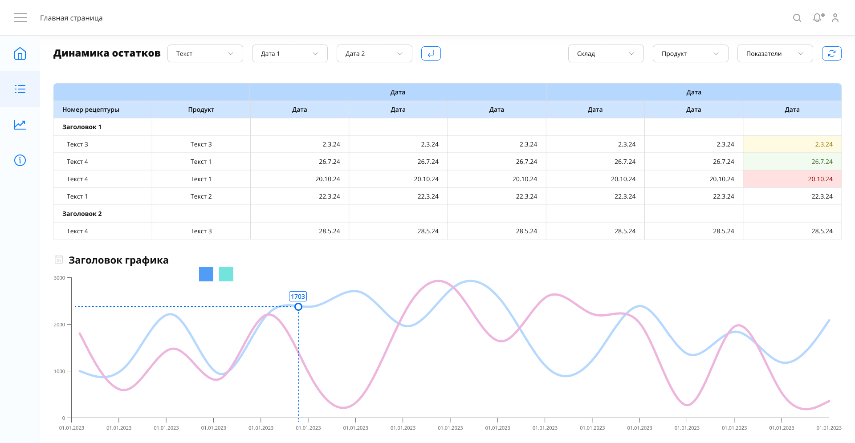This screenshot has height=443, width=855.
Task: Click the refresh button
Action: coord(831,53)
